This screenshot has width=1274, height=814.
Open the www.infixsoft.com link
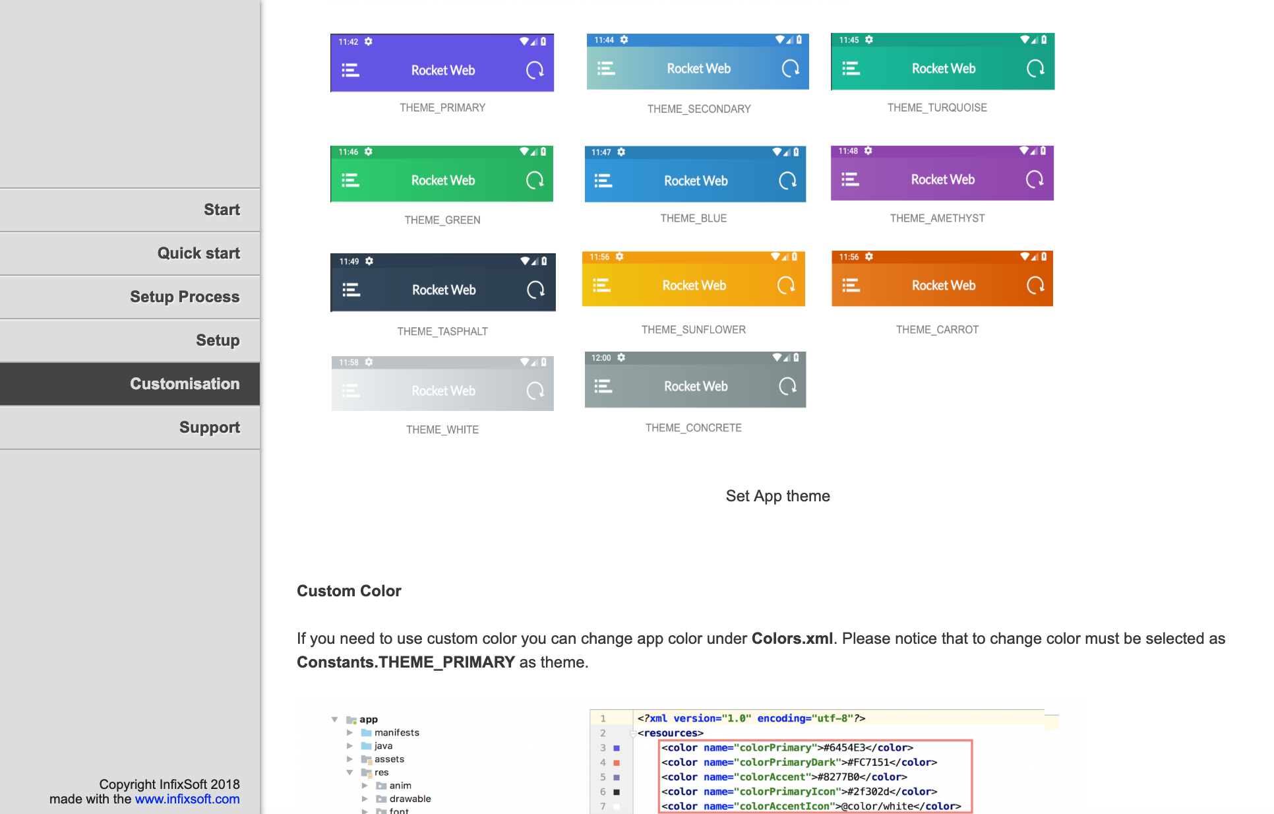click(187, 799)
